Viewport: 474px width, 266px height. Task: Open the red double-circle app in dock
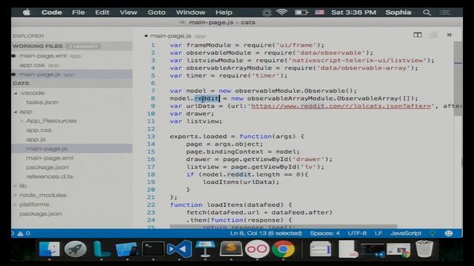pyautogui.click(x=257, y=249)
